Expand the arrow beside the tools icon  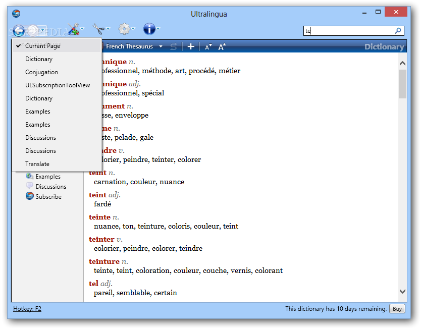(82, 28)
